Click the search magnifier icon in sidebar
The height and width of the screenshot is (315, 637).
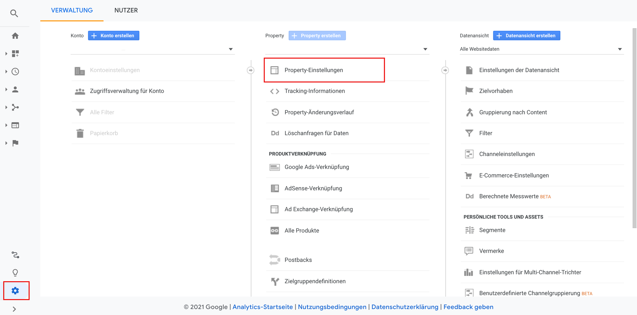pos(14,13)
